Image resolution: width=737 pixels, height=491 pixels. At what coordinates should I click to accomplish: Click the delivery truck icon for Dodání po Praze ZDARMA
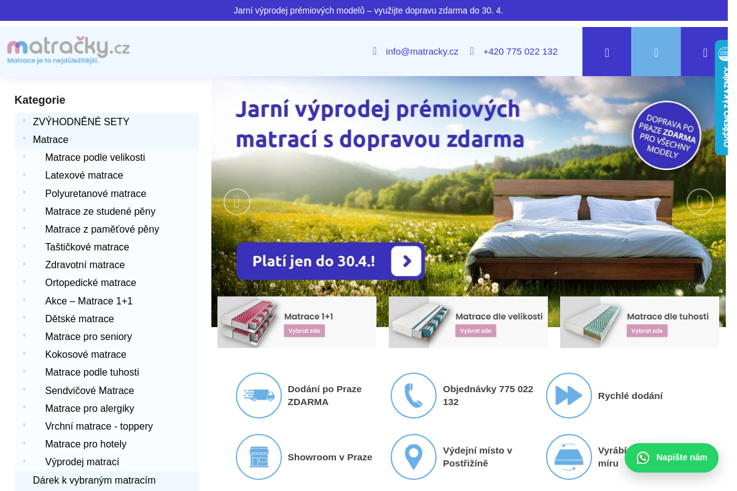259,395
